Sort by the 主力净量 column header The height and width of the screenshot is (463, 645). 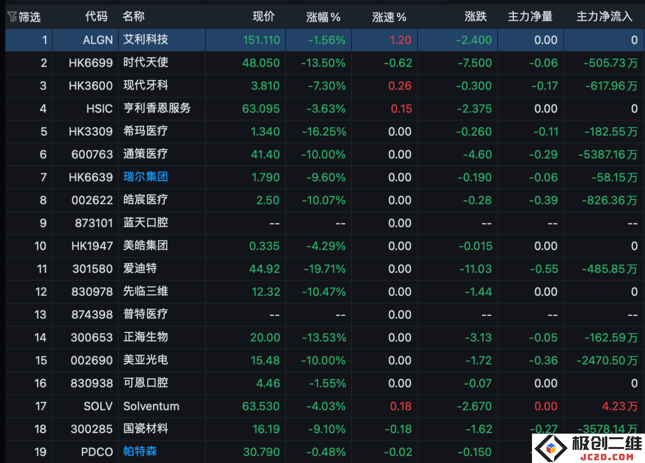(x=530, y=17)
